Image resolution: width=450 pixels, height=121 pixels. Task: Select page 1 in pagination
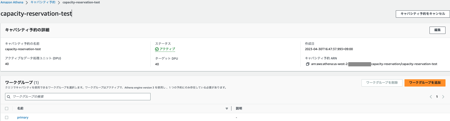[437, 97]
